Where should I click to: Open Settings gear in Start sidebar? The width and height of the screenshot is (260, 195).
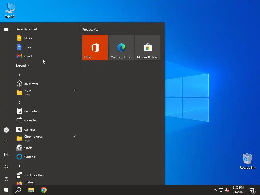coord(6,167)
